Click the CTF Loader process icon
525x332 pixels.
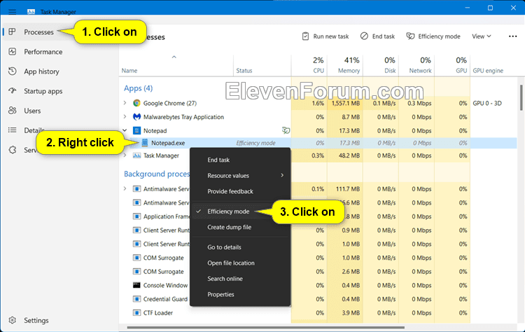(x=136, y=312)
